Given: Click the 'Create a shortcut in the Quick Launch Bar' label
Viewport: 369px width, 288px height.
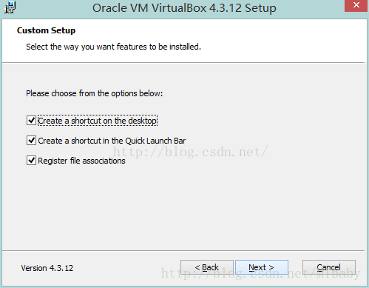Looking at the screenshot, I should [112, 141].
